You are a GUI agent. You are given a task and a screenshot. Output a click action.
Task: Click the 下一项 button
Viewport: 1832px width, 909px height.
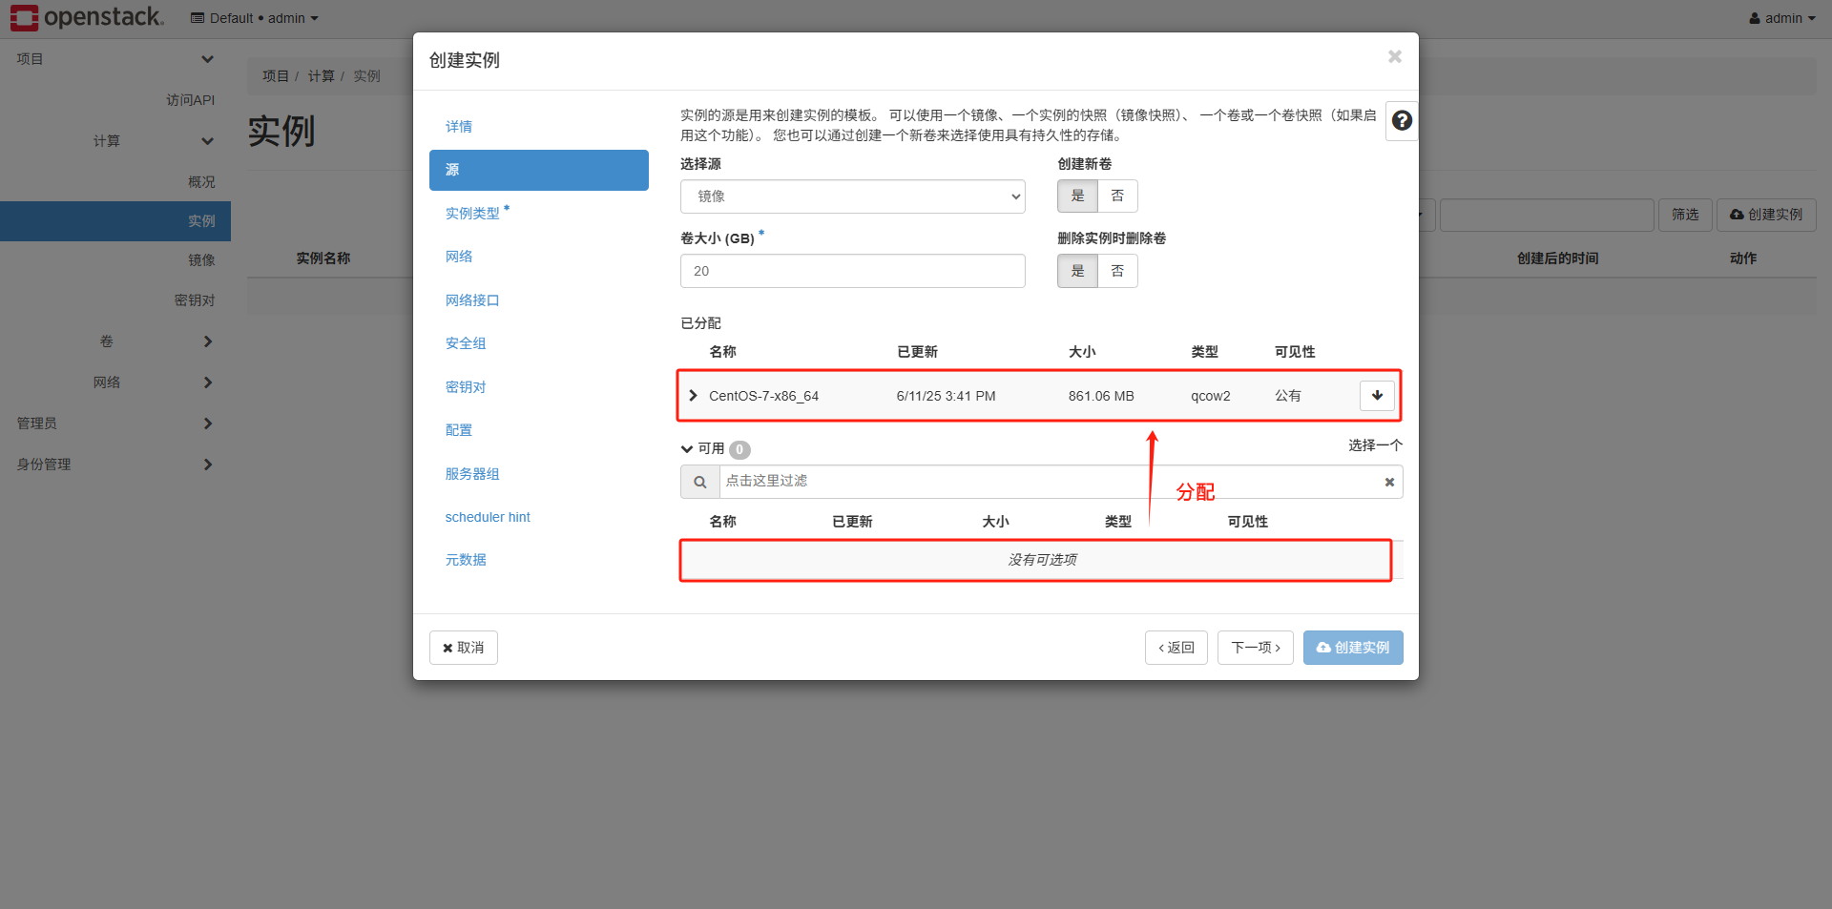[1256, 648]
